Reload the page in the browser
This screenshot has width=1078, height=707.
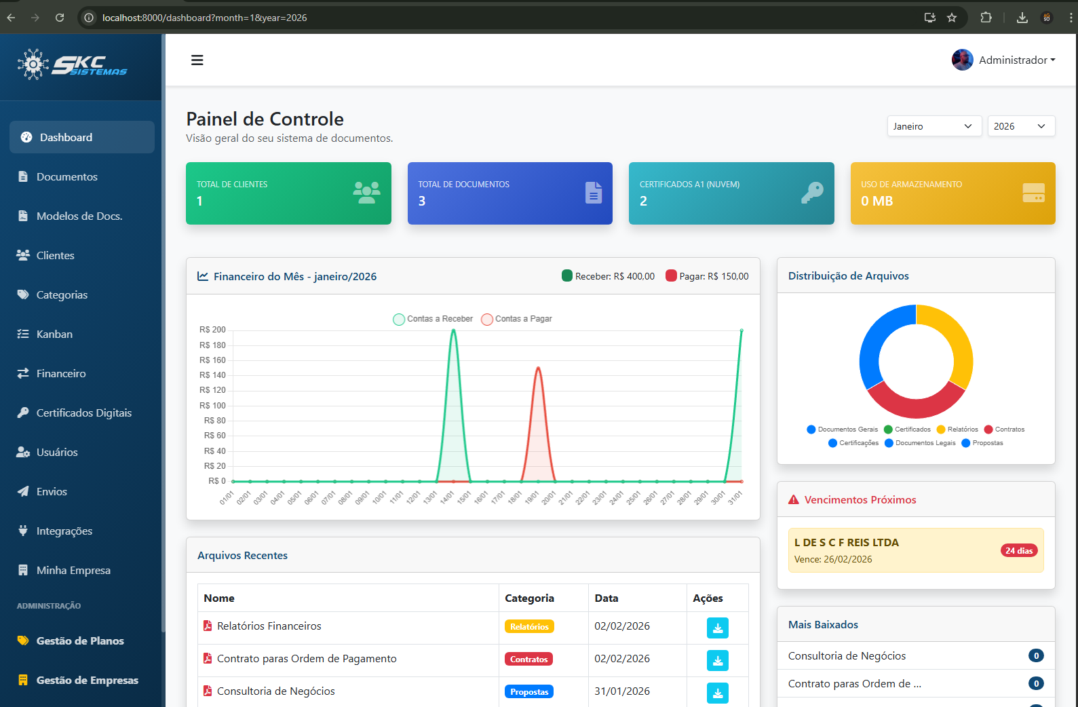(x=60, y=18)
